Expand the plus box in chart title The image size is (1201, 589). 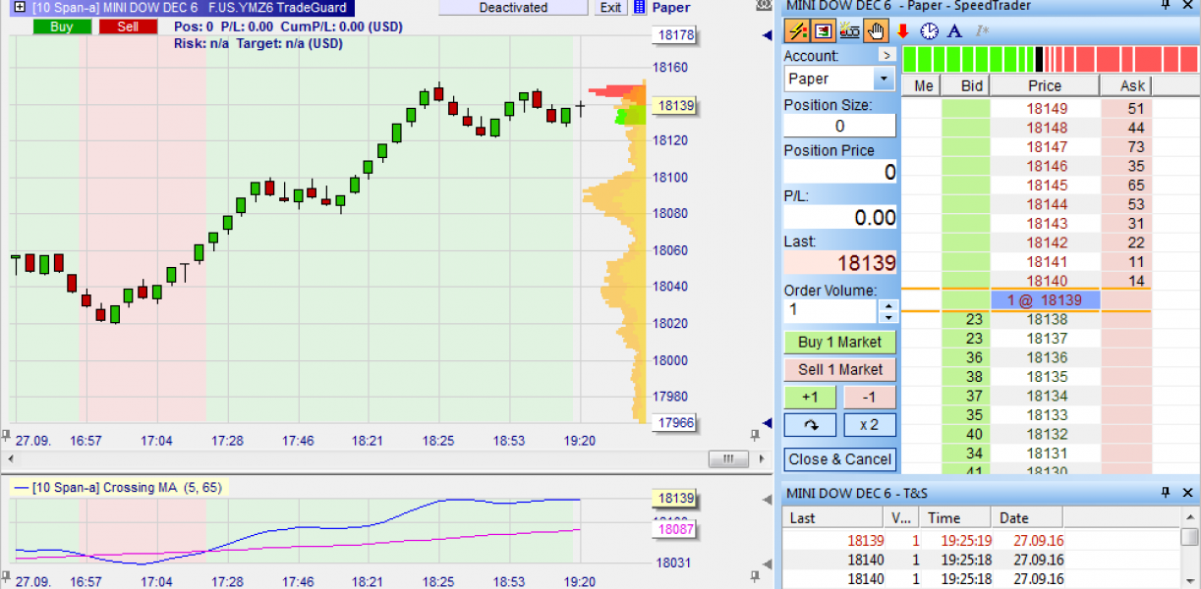click(x=20, y=7)
